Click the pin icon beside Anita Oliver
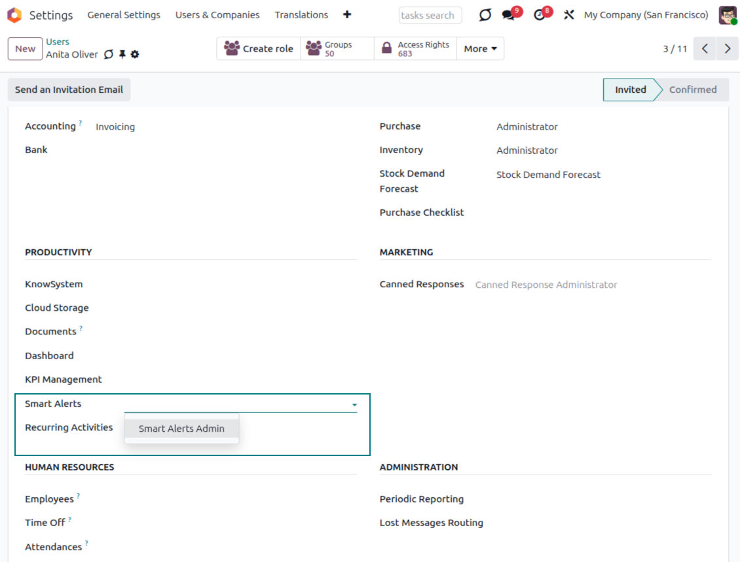 [122, 55]
